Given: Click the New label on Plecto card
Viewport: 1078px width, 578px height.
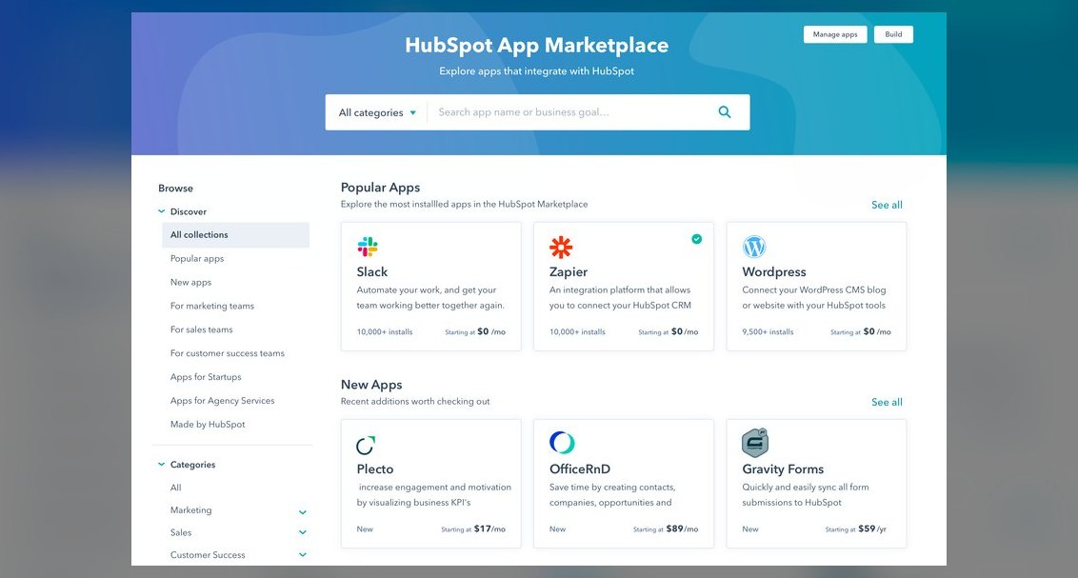Looking at the screenshot, I should point(365,529).
